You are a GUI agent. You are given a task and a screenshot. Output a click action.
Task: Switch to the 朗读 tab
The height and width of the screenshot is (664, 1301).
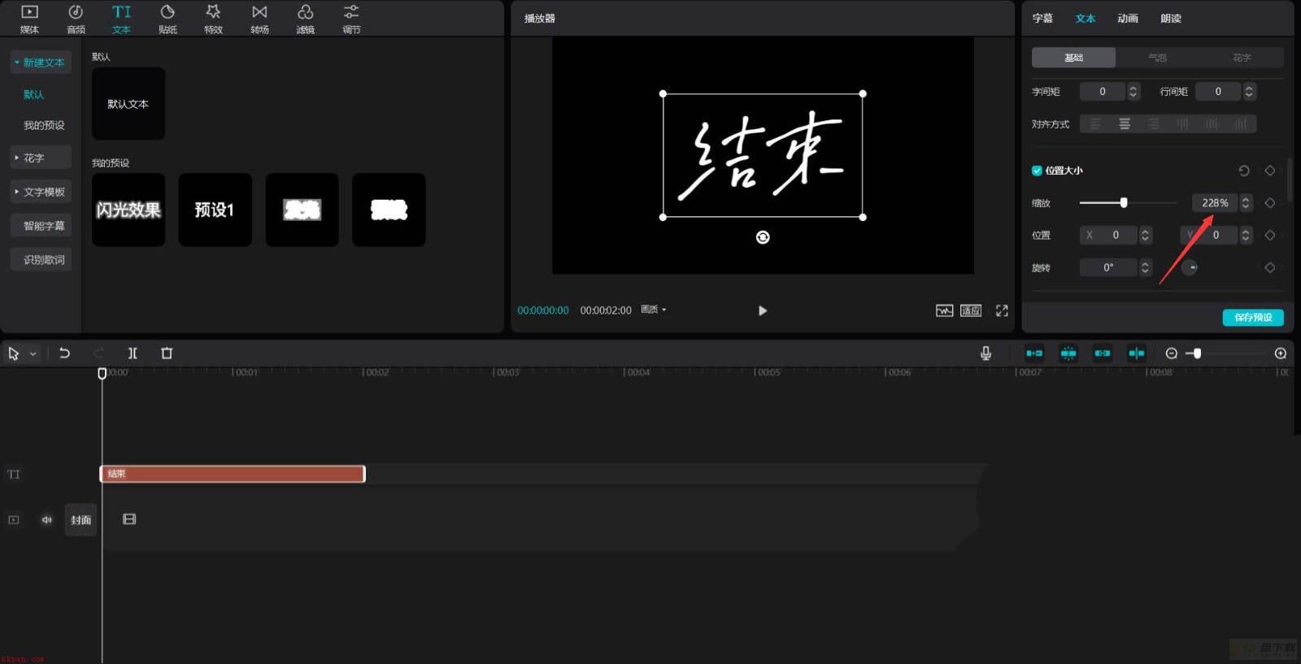[x=1171, y=18]
